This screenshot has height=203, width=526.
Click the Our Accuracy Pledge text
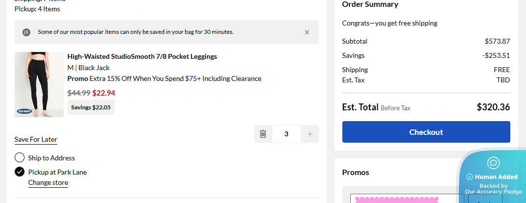coord(493,192)
